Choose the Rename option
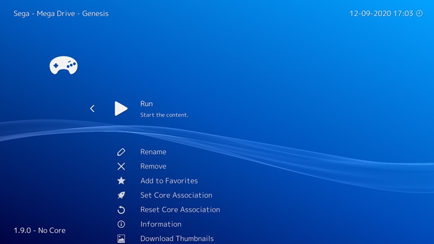This screenshot has height=244, width=434. click(x=153, y=152)
